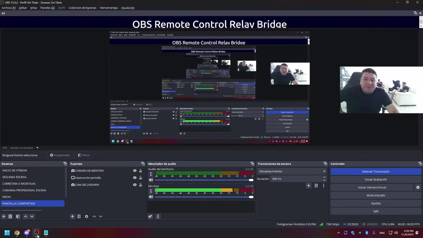
Task: Enable Modo Estudio
Action: (376, 195)
